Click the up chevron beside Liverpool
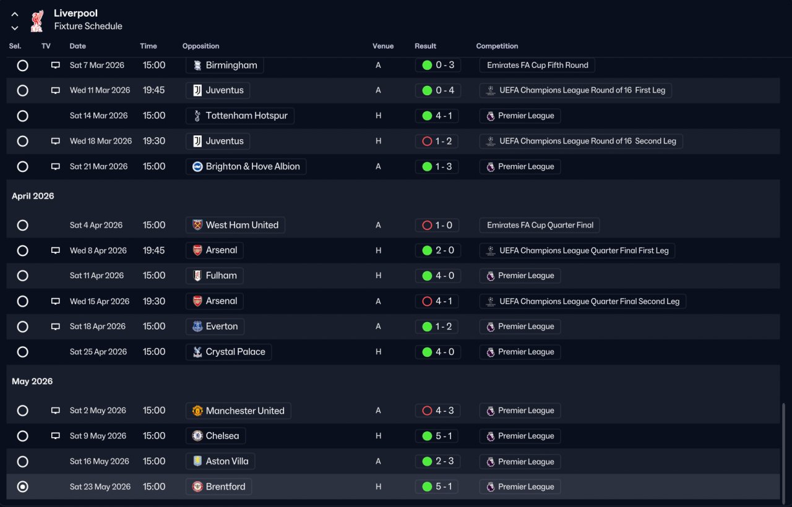 (15, 14)
